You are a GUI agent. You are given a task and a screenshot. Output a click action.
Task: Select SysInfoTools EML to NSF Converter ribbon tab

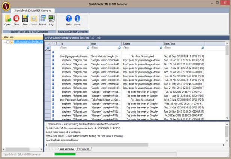point(33,10)
